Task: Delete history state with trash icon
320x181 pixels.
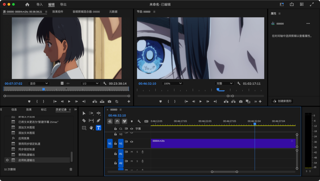Action: point(71,169)
